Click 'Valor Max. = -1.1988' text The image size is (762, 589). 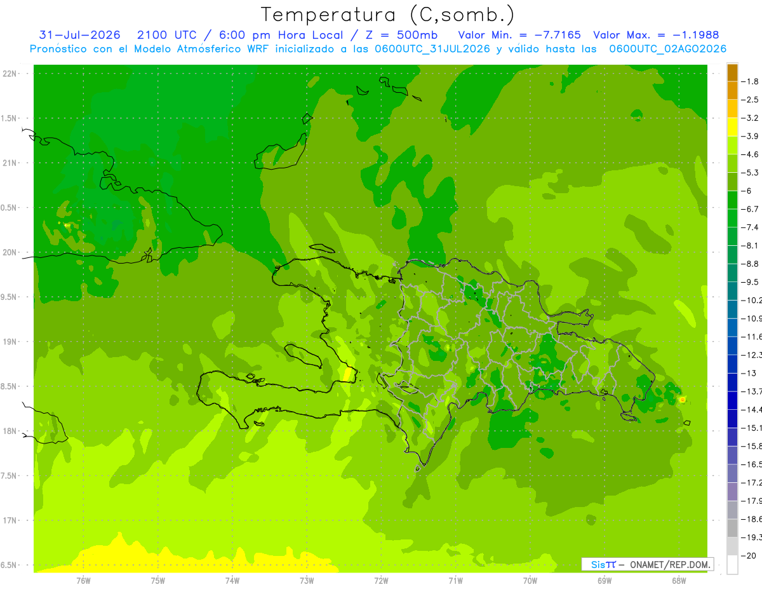click(x=656, y=35)
